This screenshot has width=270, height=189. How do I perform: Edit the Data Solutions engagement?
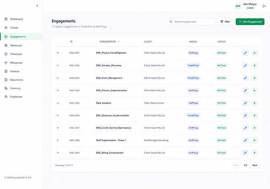[x=245, y=103]
